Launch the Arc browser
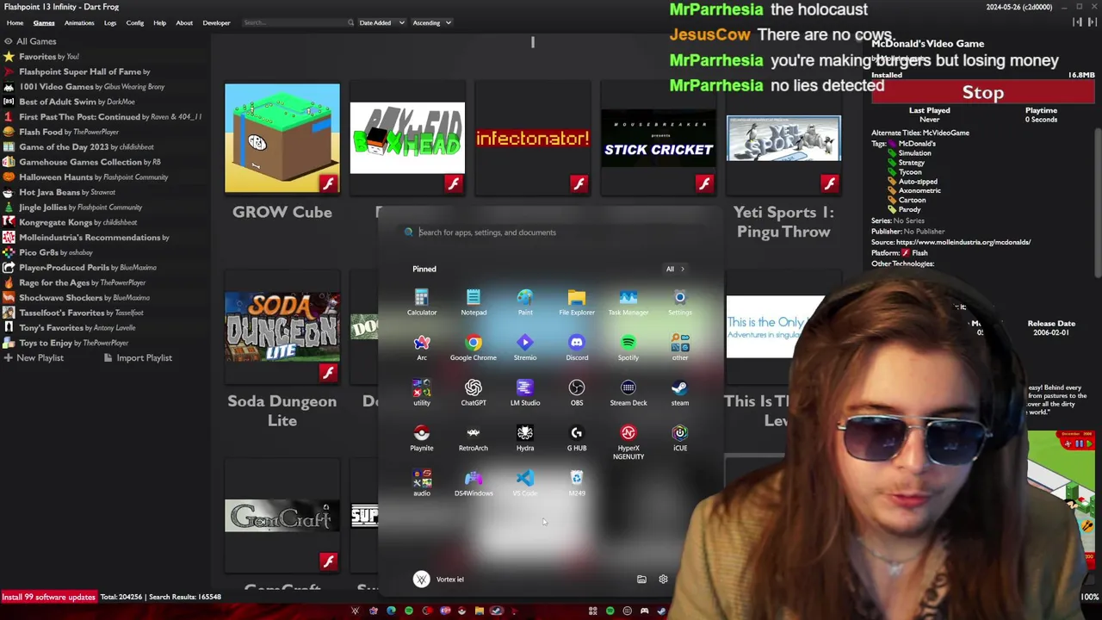This screenshot has width=1102, height=620. coord(422,348)
